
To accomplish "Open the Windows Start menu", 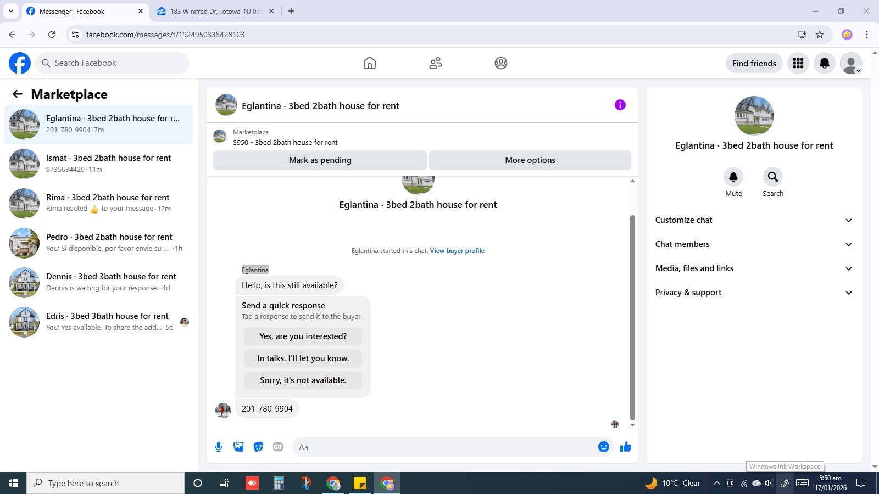I will coord(13,483).
